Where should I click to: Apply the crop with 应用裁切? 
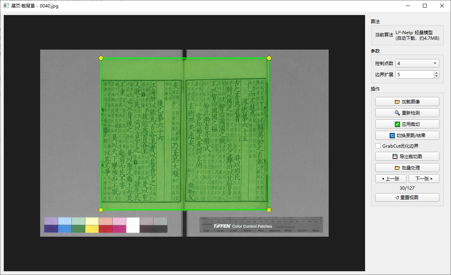pos(407,124)
